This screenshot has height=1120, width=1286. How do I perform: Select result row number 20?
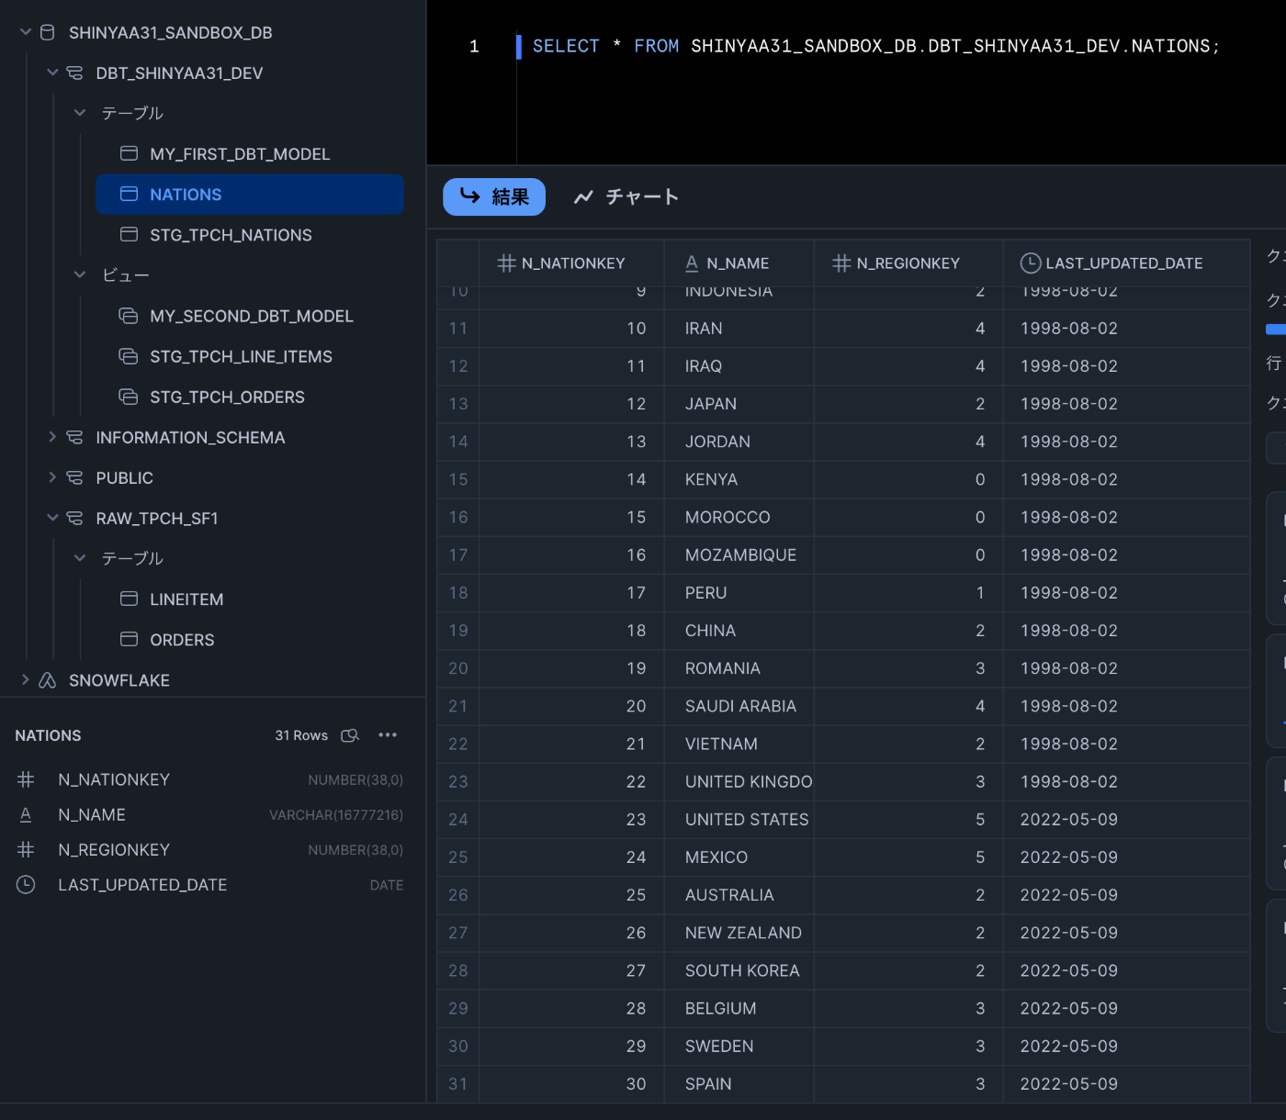point(458,668)
